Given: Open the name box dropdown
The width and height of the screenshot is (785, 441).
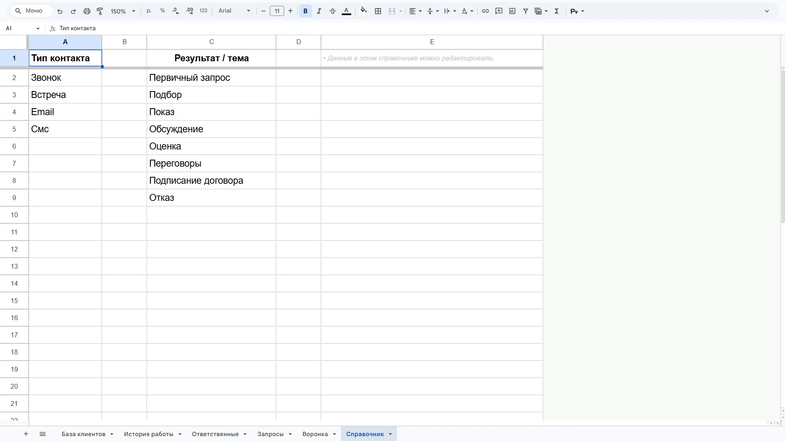Looking at the screenshot, I should point(38,29).
